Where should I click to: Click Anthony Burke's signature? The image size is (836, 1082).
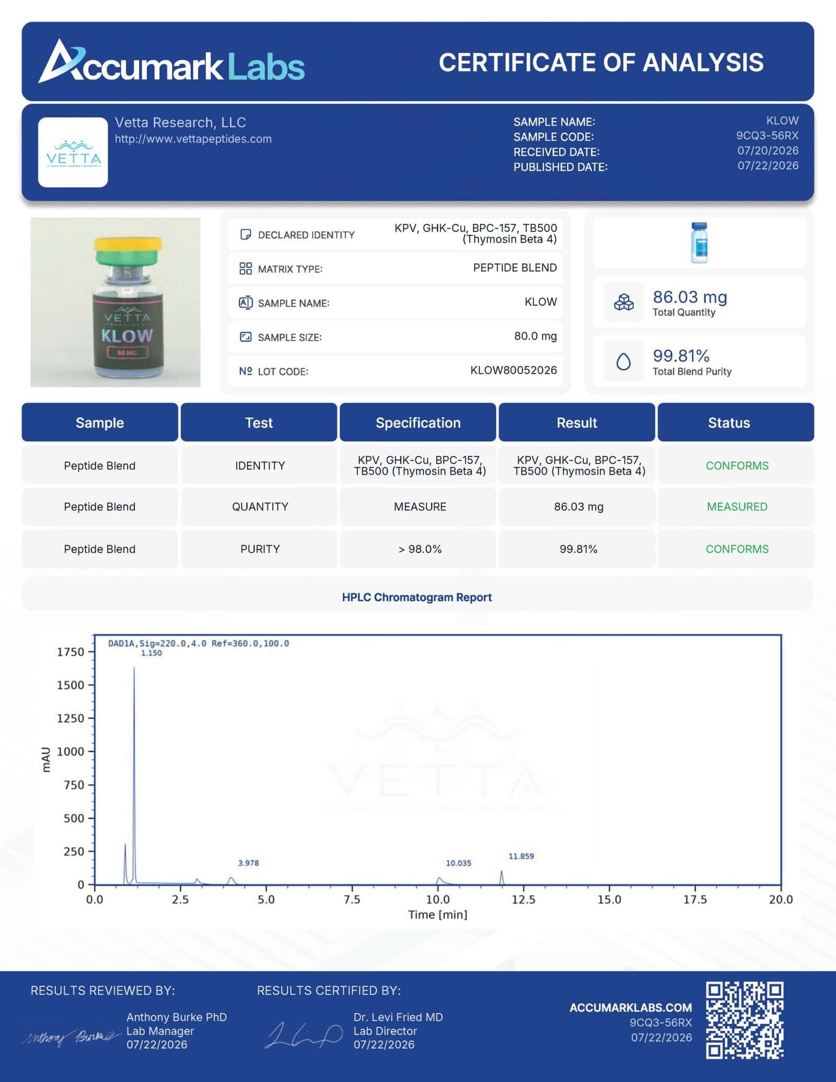tap(71, 1037)
